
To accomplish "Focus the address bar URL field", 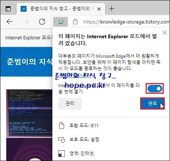I will coord(126,22).
